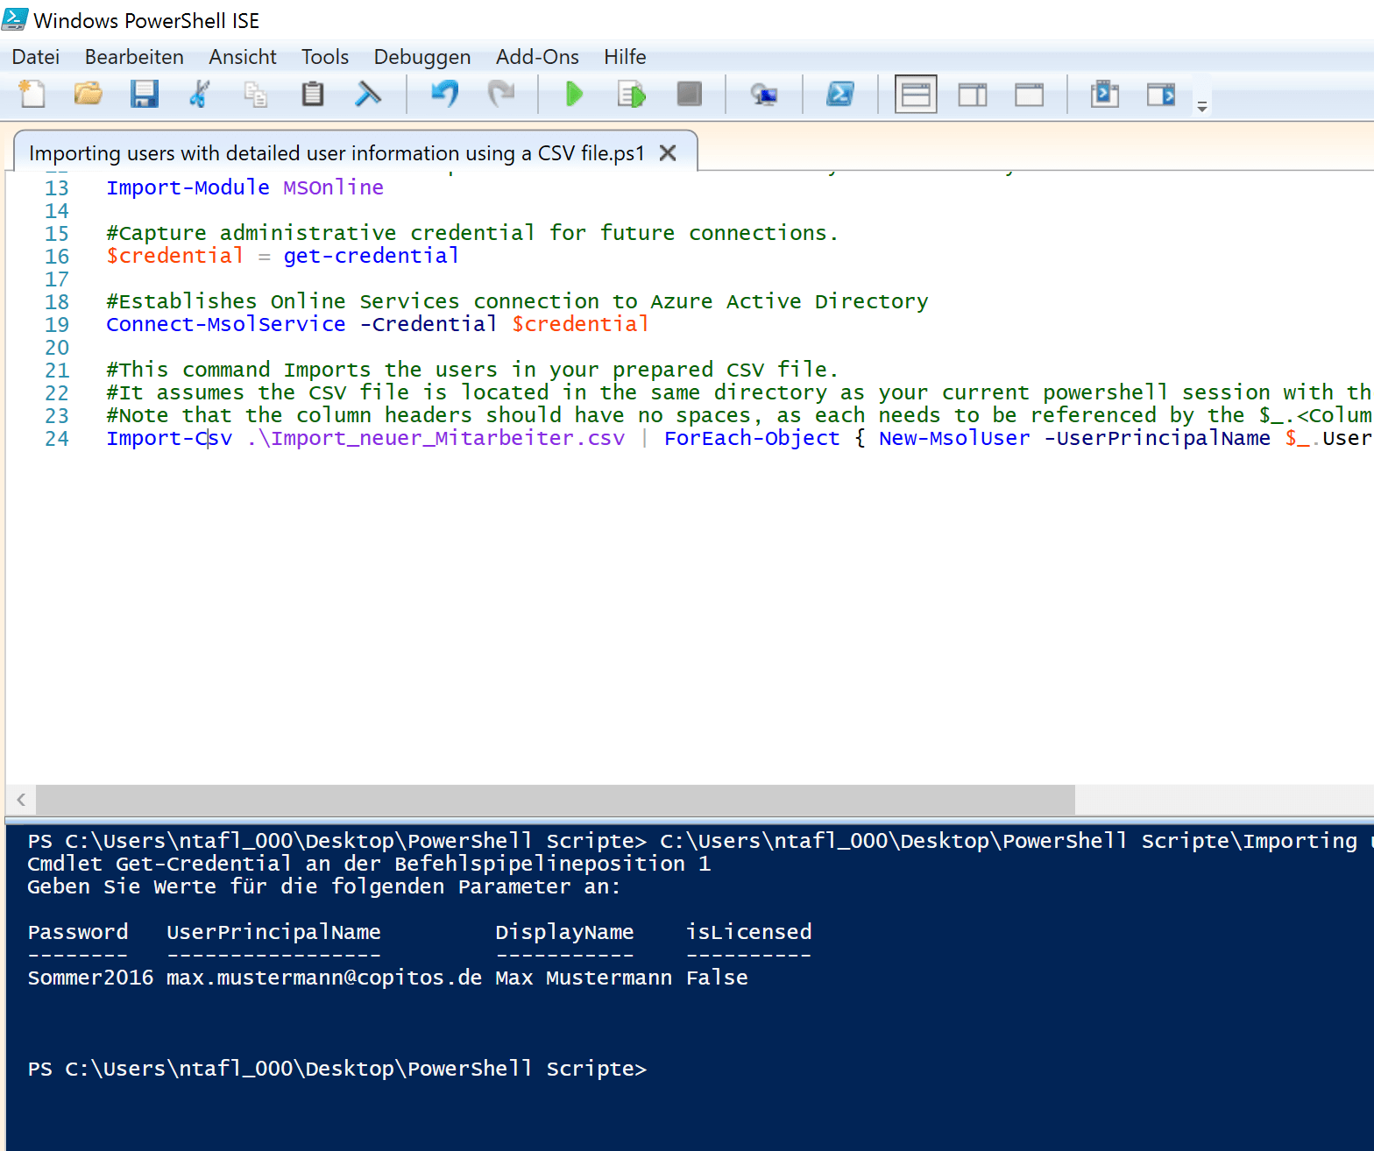
Task: Click the comment on line 21
Action: tap(472, 370)
